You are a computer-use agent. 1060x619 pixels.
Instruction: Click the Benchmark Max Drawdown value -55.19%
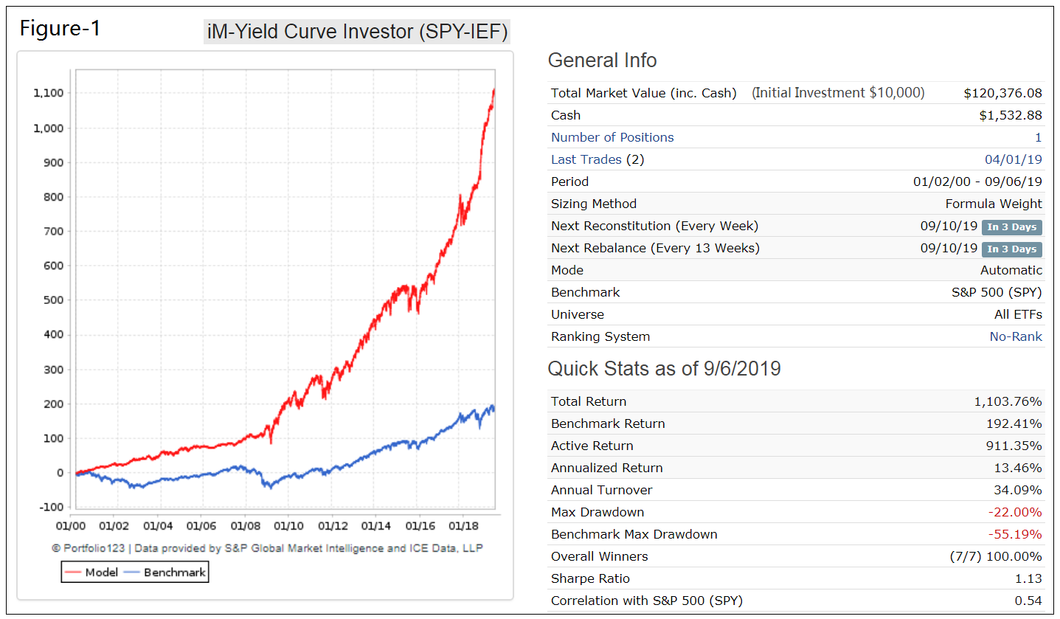click(x=1015, y=534)
